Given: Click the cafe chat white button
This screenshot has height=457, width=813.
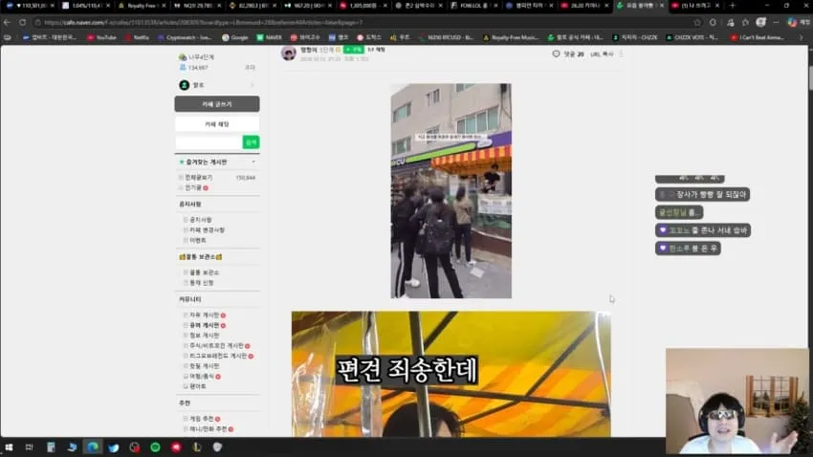Looking at the screenshot, I should tap(217, 124).
